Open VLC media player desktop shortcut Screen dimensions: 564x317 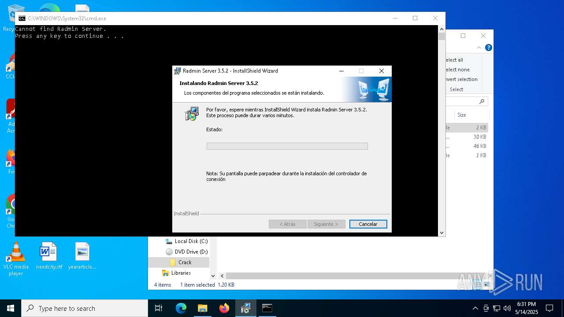pos(16,259)
